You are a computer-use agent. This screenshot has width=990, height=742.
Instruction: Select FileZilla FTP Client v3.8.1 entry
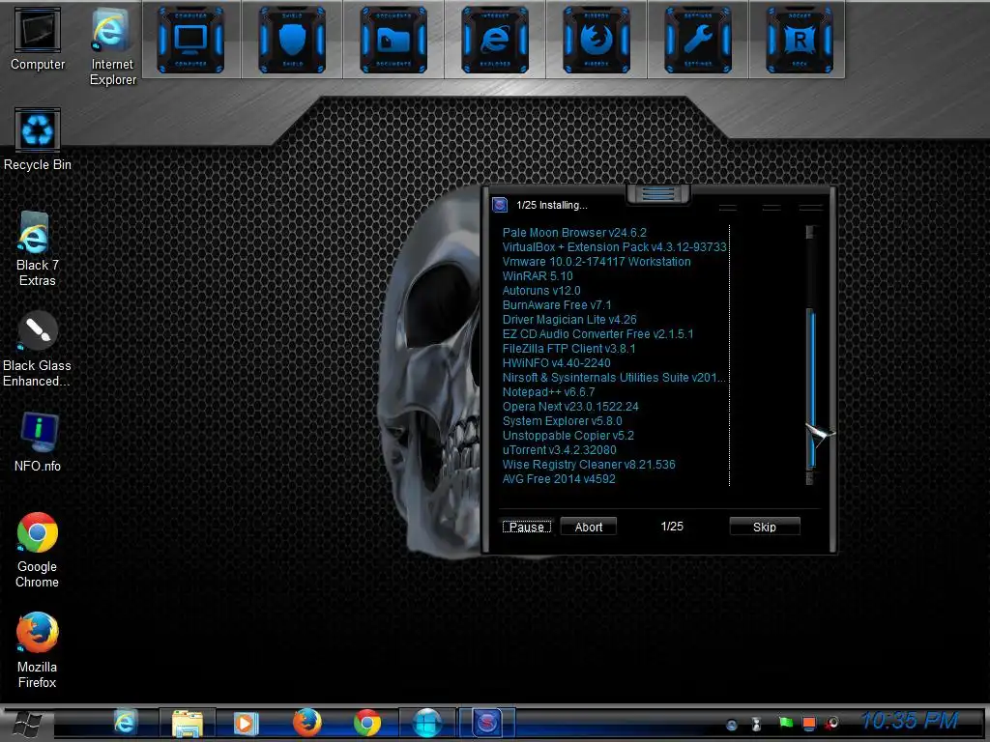(x=568, y=348)
